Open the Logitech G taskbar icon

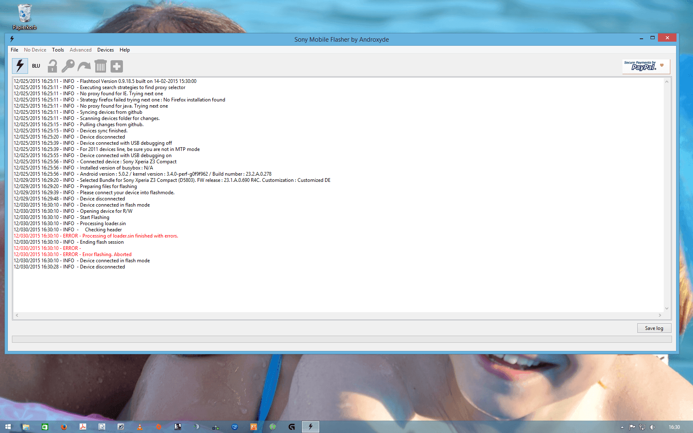pyautogui.click(x=292, y=427)
